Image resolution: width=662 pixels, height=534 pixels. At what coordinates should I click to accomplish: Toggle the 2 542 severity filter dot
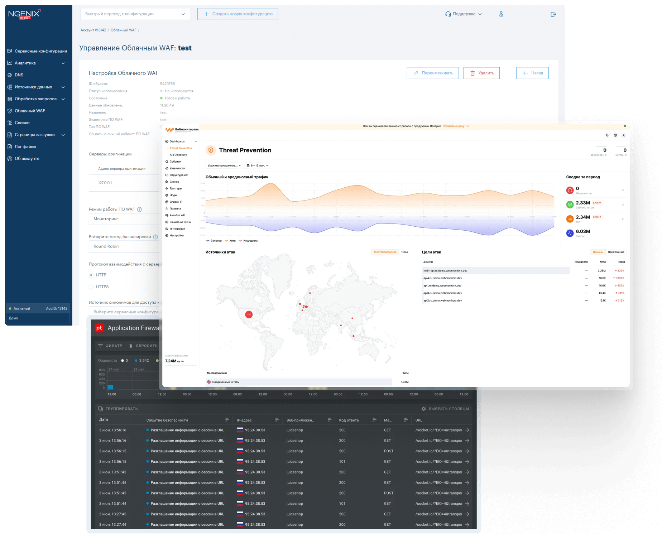click(x=136, y=361)
